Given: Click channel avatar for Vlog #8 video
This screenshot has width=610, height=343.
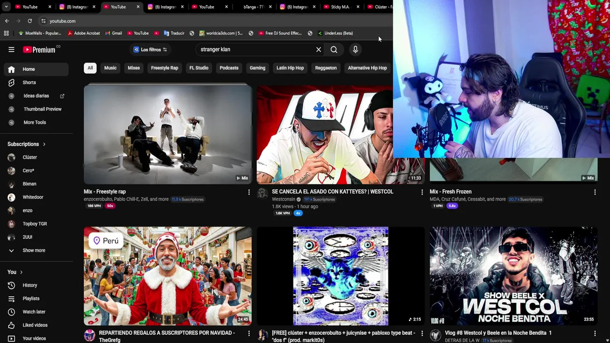Looking at the screenshot, I should click(436, 335).
